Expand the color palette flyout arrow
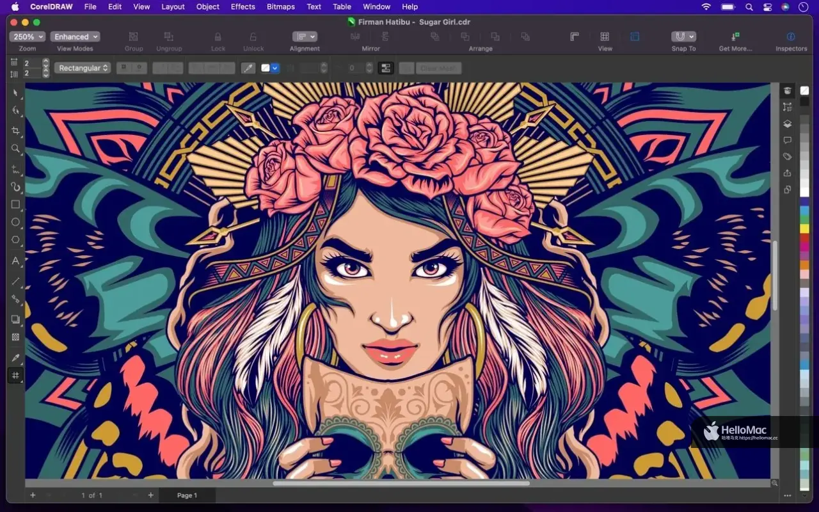The image size is (819, 512). click(x=804, y=496)
